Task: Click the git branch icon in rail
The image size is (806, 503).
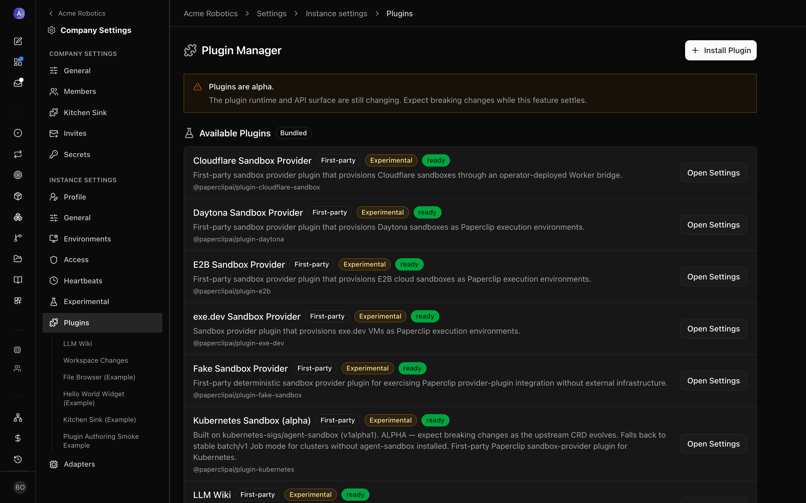Action: click(x=18, y=238)
